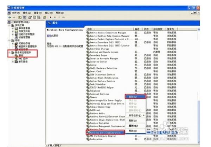Sort by the 状态 column header

pos(147,29)
